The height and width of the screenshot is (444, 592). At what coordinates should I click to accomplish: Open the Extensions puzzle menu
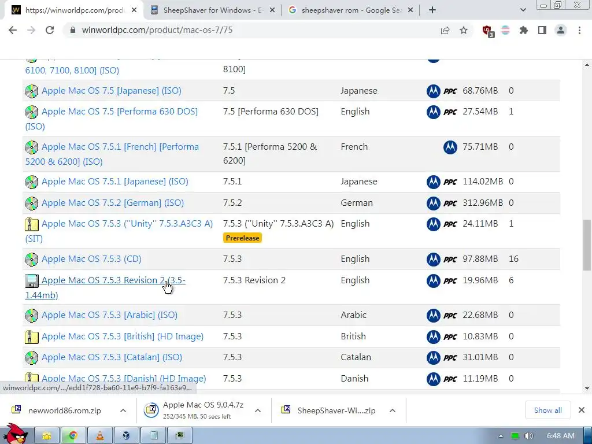click(x=524, y=30)
